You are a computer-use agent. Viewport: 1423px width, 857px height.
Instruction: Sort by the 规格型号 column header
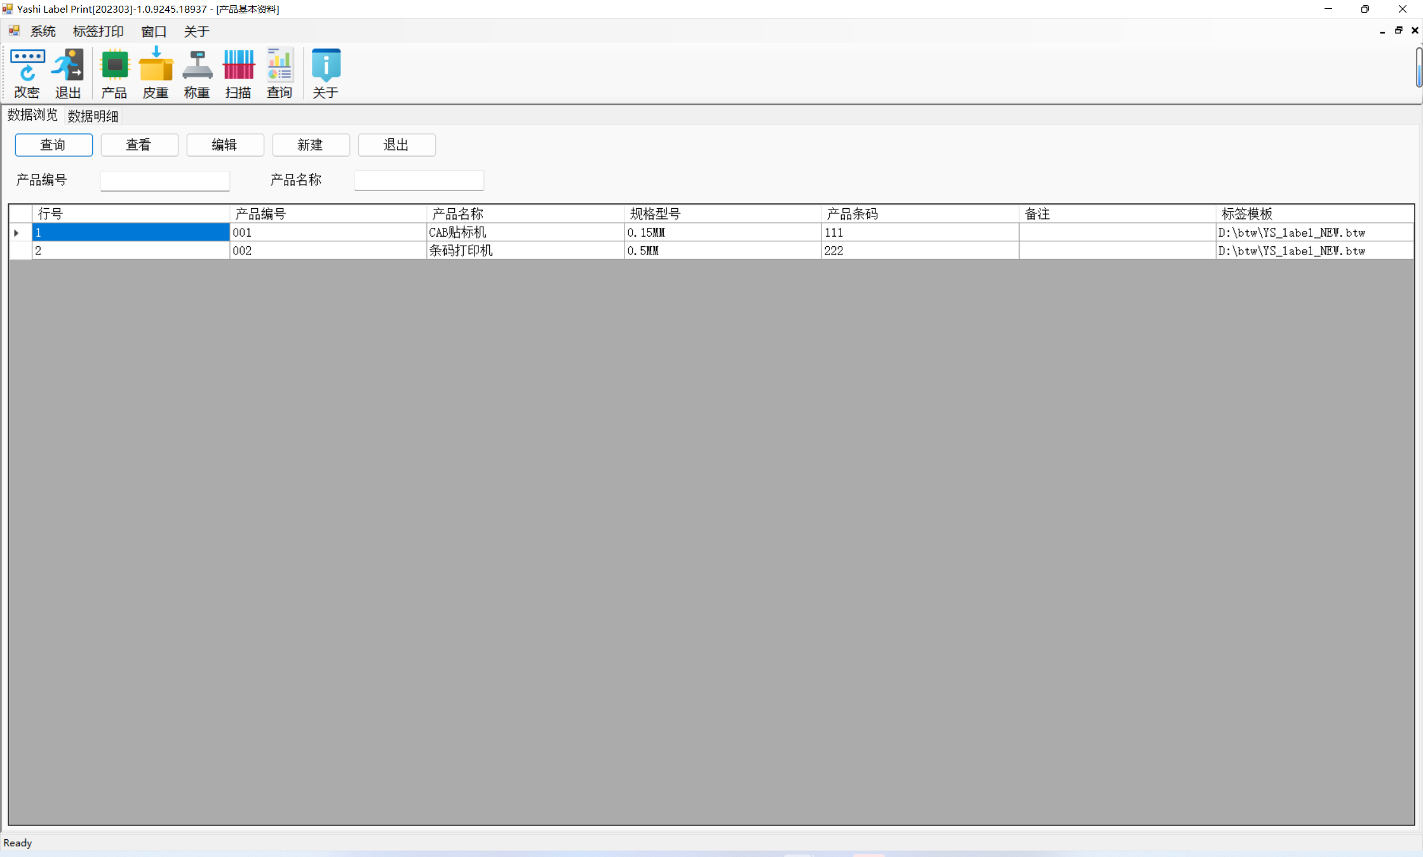[x=723, y=214]
